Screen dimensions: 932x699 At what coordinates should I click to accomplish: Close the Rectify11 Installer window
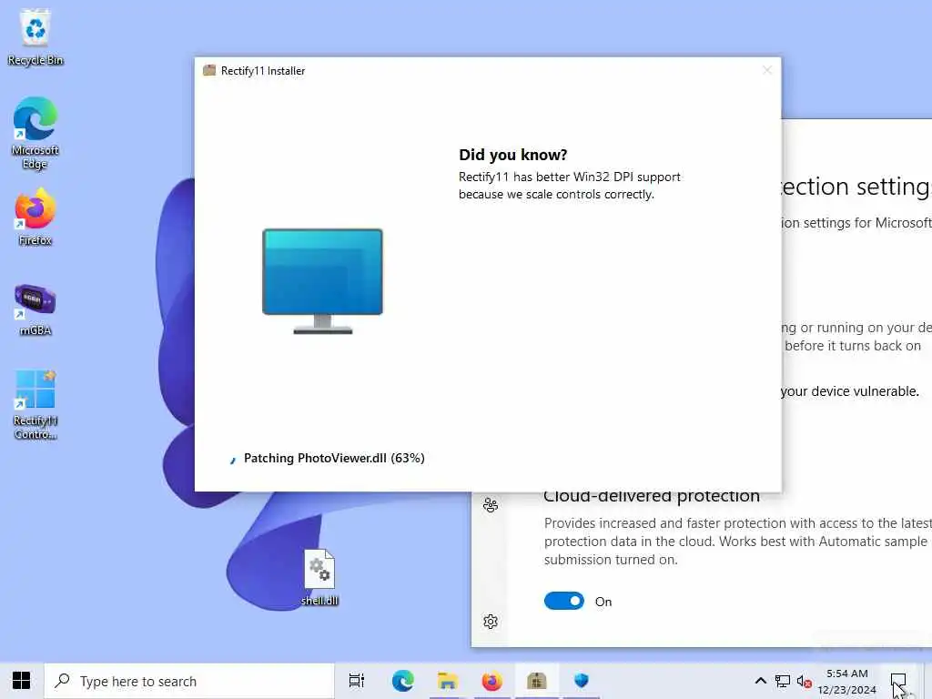click(x=766, y=70)
